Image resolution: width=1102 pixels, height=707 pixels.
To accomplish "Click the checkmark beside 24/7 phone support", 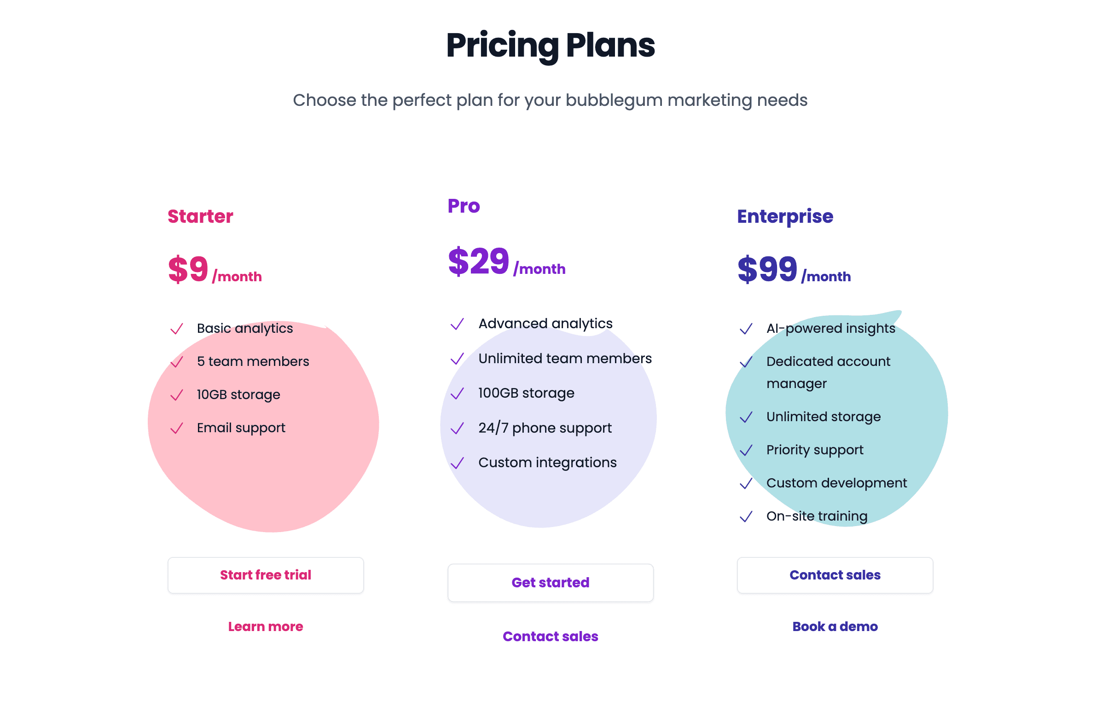I will [x=458, y=428].
